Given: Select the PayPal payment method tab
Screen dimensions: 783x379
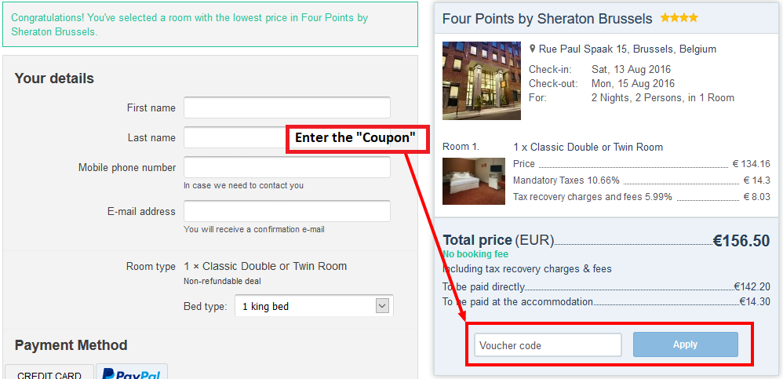Looking at the screenshot, I should coord(132,374).
